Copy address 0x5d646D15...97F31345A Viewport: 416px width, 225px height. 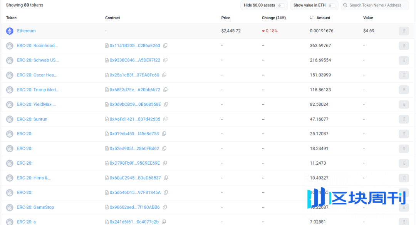click(166, 192)
